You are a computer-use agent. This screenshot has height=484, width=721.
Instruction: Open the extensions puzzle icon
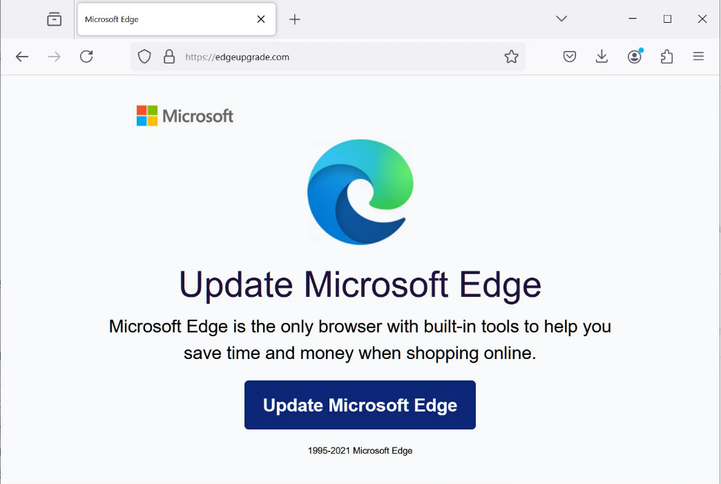click(666, 57)
